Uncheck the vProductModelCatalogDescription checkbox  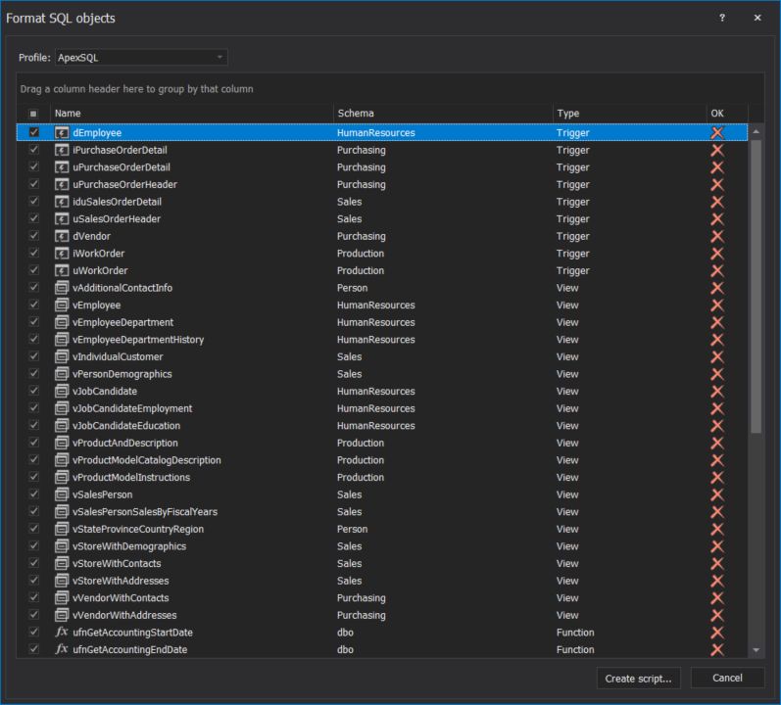(x=34, y=459)
